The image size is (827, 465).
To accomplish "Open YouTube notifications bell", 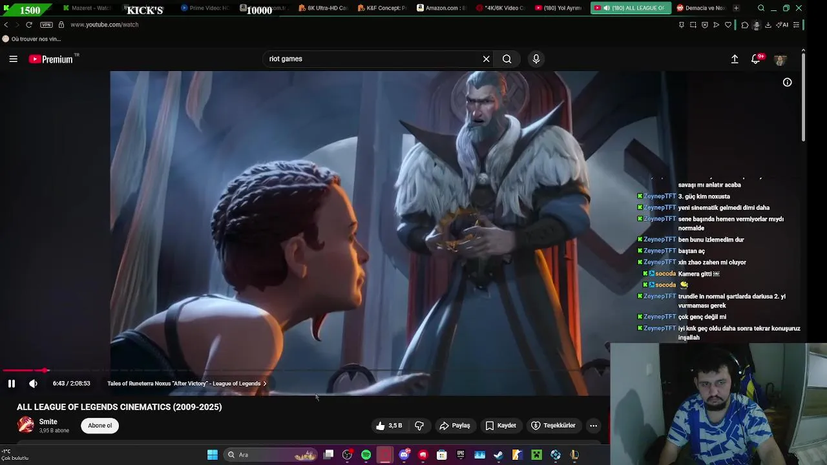I will (x=755, y=59).
